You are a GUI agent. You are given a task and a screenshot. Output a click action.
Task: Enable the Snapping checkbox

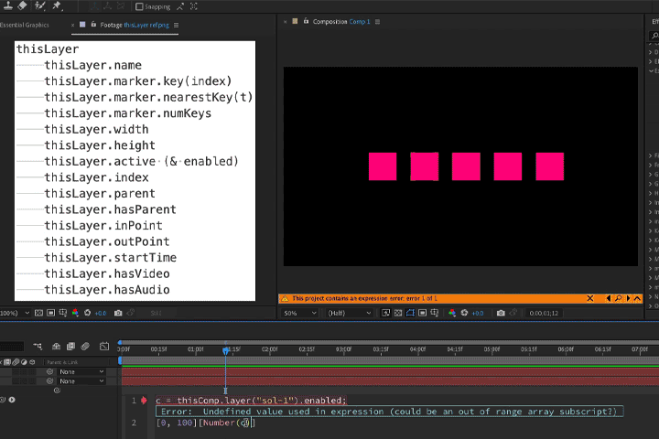coord(139,6)
